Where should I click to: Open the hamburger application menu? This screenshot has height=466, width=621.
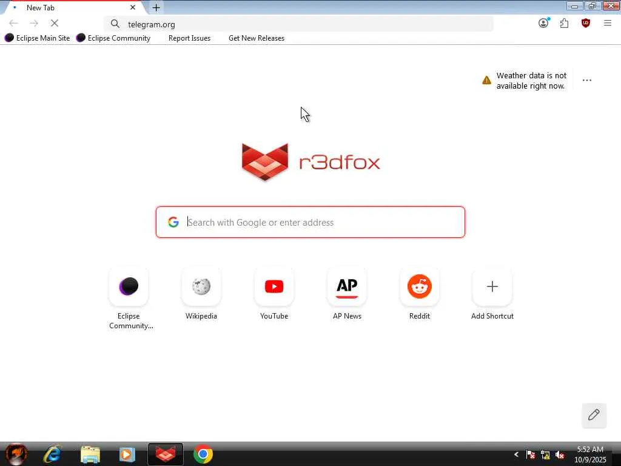608,24
